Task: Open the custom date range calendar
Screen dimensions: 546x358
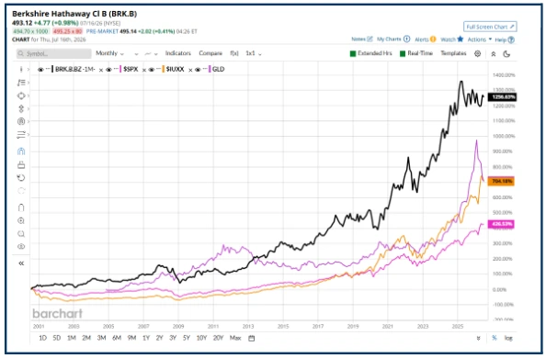Action: [252, 338]
